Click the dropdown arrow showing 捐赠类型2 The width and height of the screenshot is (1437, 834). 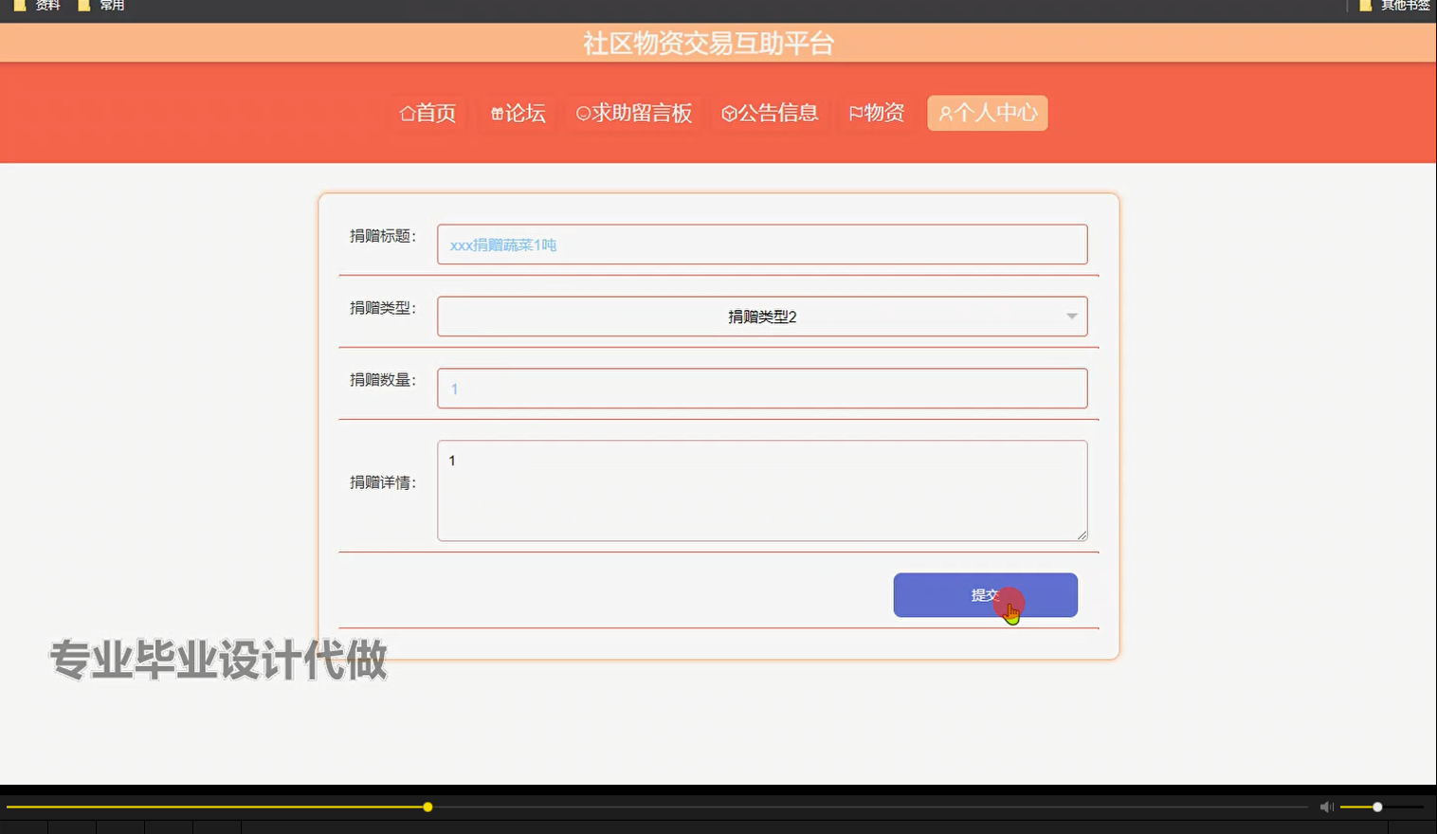[x=1071, y=316]
